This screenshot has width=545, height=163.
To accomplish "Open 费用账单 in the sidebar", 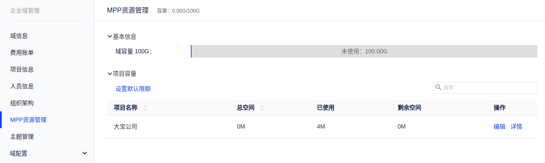I will tap(22, 53).
